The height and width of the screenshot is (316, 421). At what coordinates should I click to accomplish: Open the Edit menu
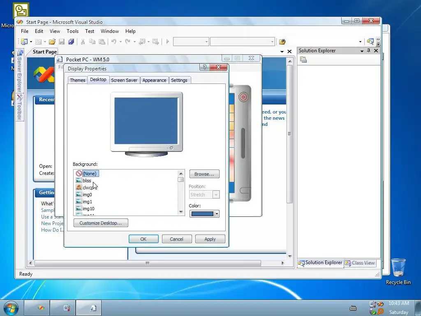pos(39,31)
